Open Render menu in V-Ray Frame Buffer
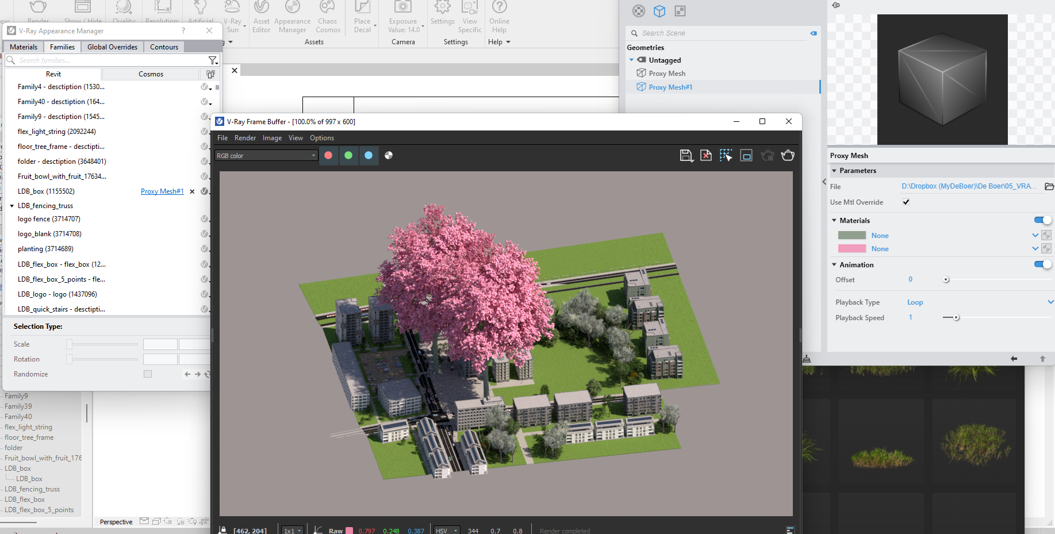Viewport: 1055px width, 534px height. coord(245,138)
